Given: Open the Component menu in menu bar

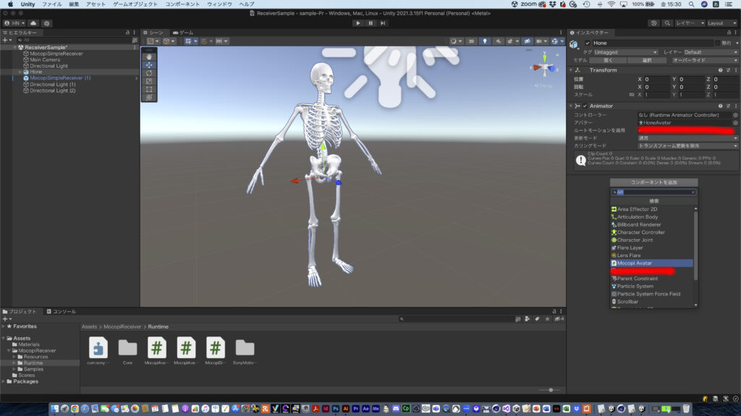Looking at the screenshot, I should [182, 4].
